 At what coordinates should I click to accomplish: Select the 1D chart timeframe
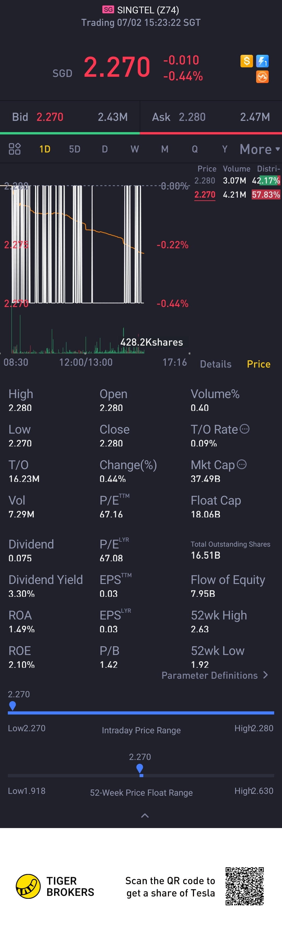point(45,149)
